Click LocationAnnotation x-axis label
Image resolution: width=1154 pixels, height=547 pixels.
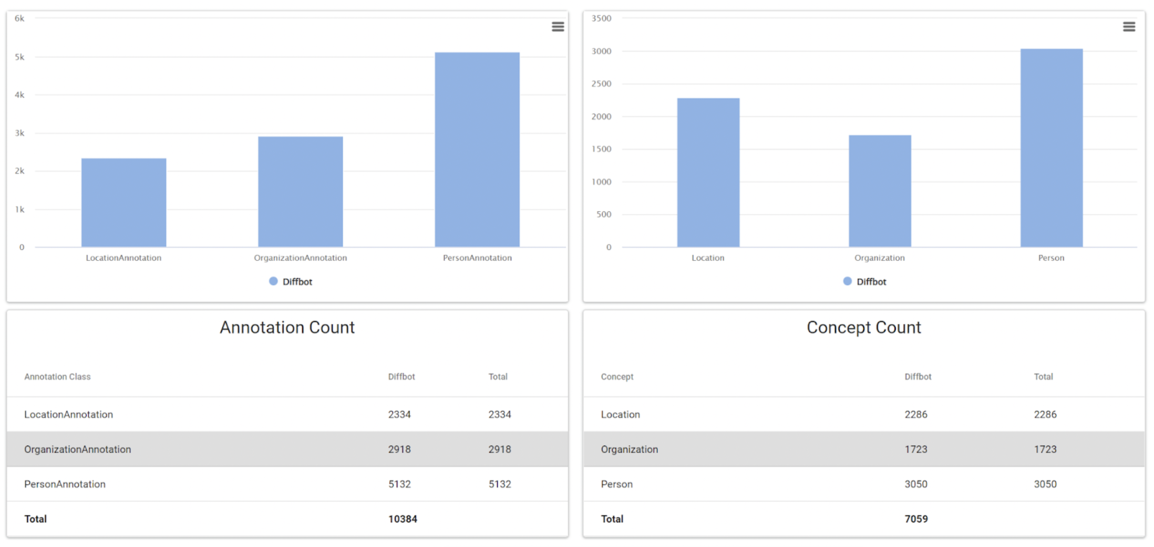[x=123, y=258]
